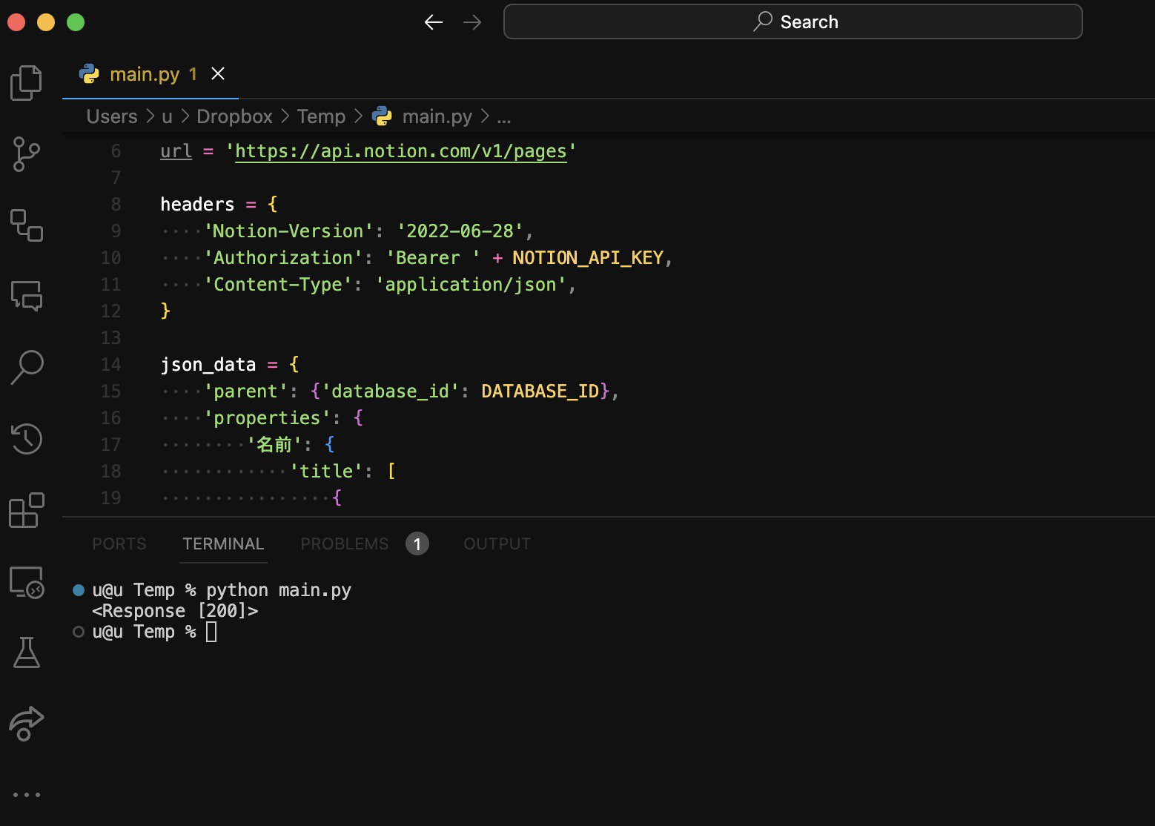Click the <Response [200]> terminal output
Viewport: 1155px width, 826px height.
click(175, 611)
